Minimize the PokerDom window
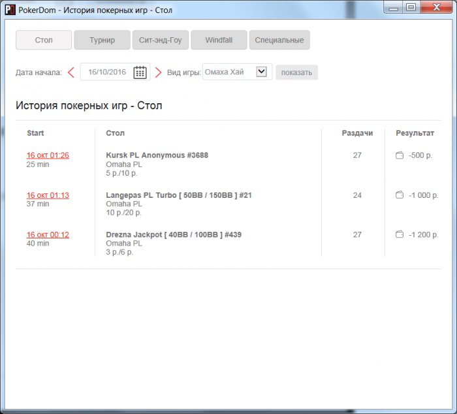The width and height of the screenshot is (457, 414). pyautogui.click(x=393, y=8)
